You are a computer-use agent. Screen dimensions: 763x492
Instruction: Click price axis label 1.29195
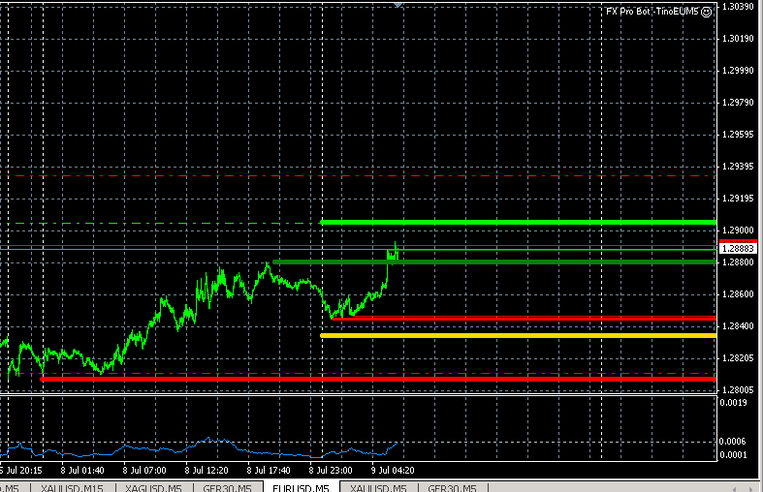(x=738, y=199)
